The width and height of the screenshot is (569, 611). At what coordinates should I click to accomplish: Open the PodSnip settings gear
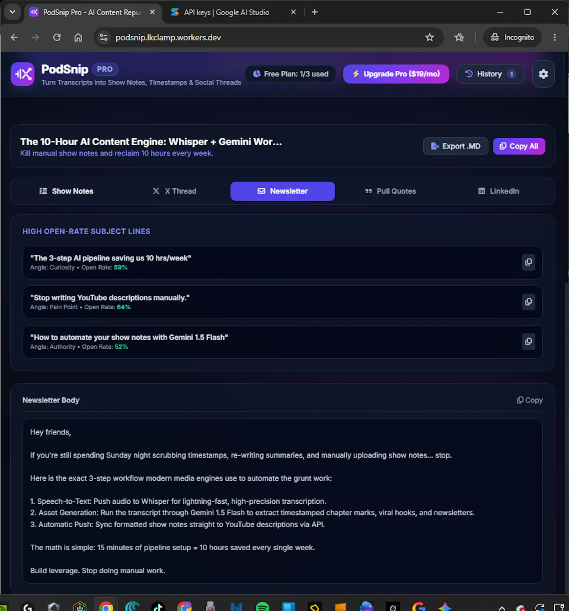(x=543, y=74)
